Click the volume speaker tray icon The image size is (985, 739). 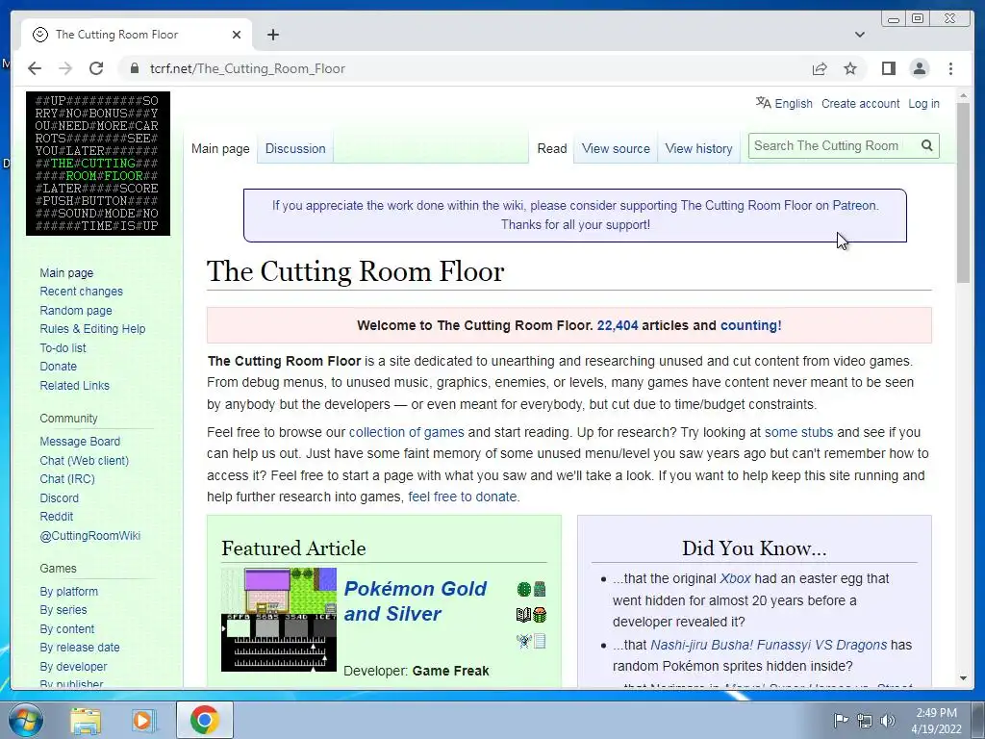(x=888, y=720)
